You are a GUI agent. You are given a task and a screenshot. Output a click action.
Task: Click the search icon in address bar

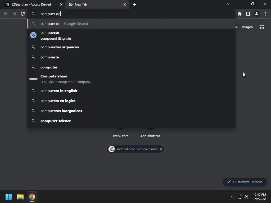[33, 14]
